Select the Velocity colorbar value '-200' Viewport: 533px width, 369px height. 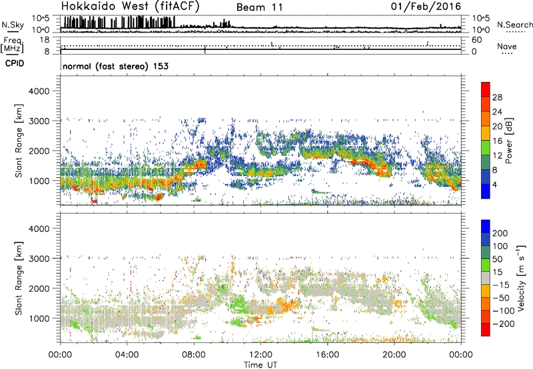(504, 324)
